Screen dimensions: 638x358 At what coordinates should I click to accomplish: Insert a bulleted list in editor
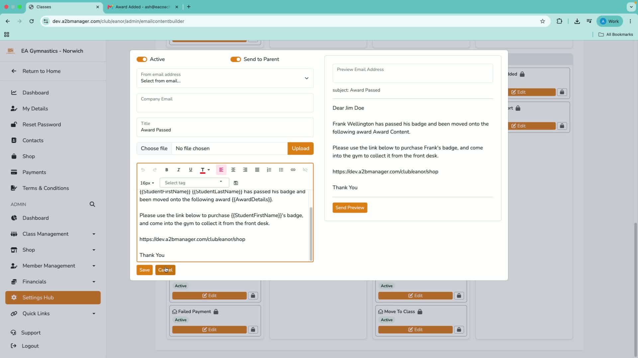pyautogui.click(x=281, y=170)
